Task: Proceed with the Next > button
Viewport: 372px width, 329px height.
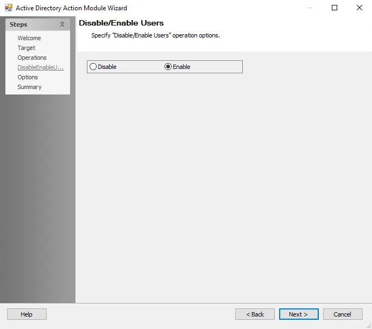Action: 299,314
